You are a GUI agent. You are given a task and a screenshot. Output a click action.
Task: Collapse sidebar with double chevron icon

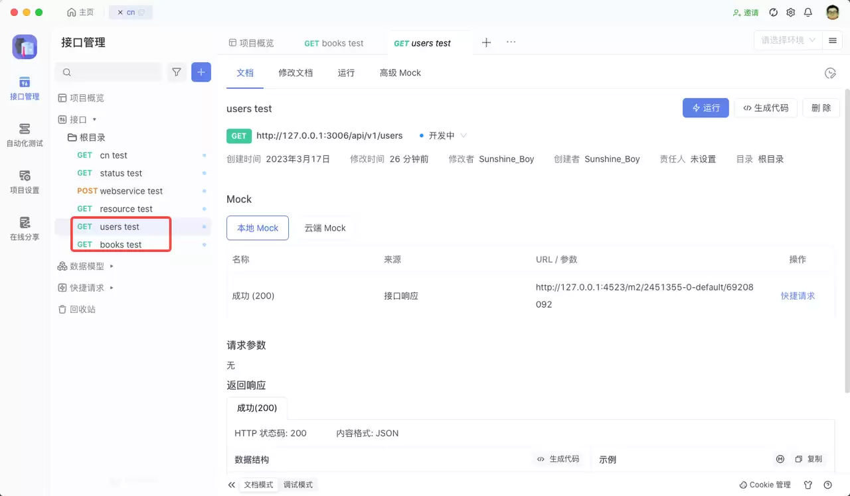click(x=232, y=485)
